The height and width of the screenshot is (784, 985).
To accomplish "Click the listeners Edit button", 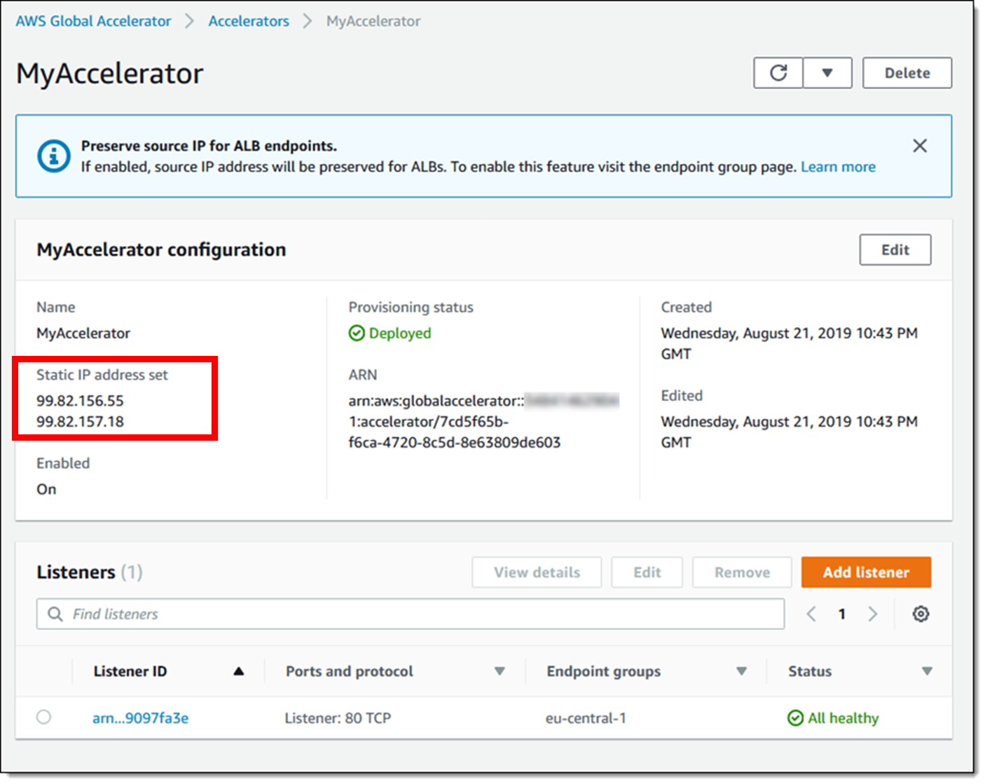I will (647, 572).
